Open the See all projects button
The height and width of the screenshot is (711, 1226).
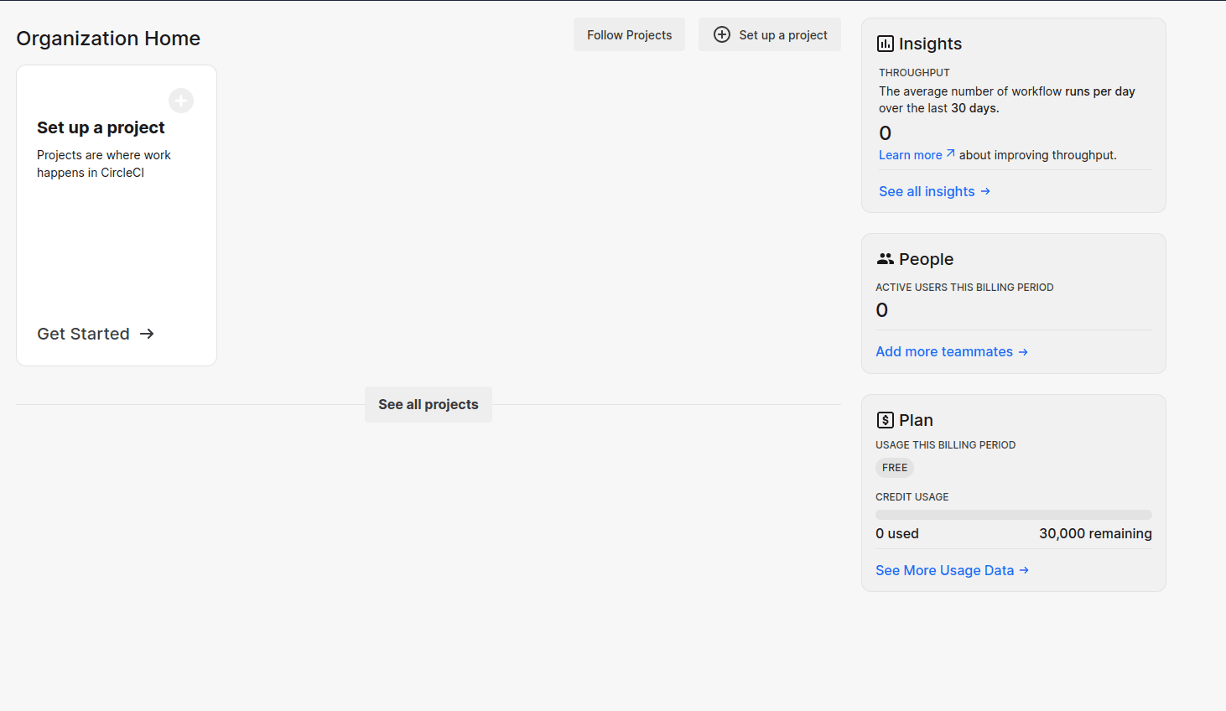[428, 404]
